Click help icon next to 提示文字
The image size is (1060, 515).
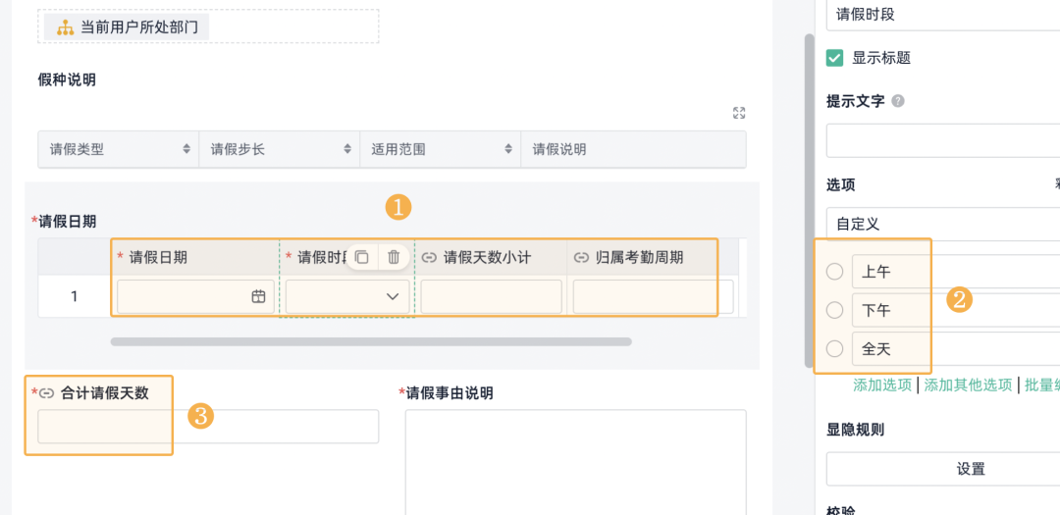click(898, 101)
